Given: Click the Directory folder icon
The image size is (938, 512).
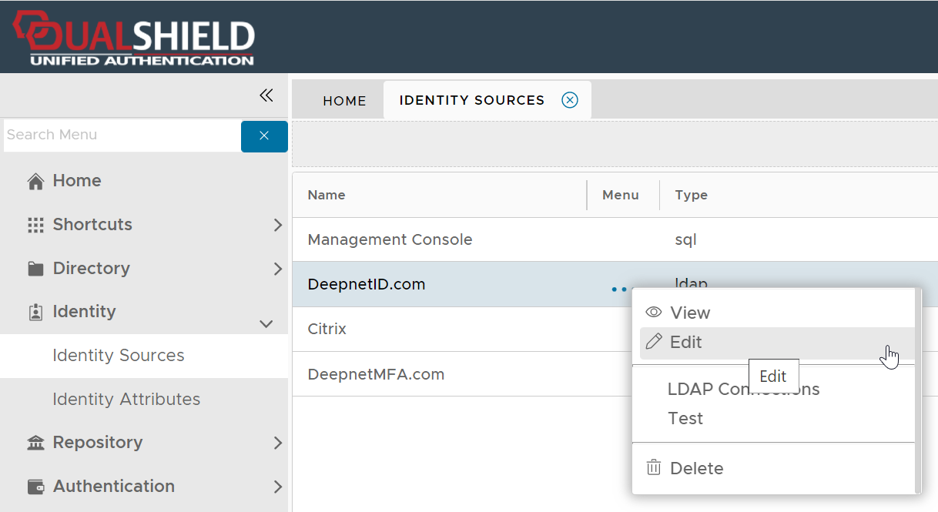Looking at the screenshot, I should [35, 269].
